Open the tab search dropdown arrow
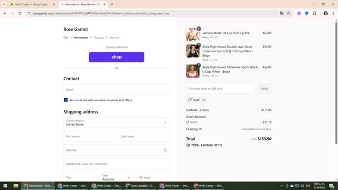Image resolution: width=338 pixels, height=190 pixels. (4, 4)
